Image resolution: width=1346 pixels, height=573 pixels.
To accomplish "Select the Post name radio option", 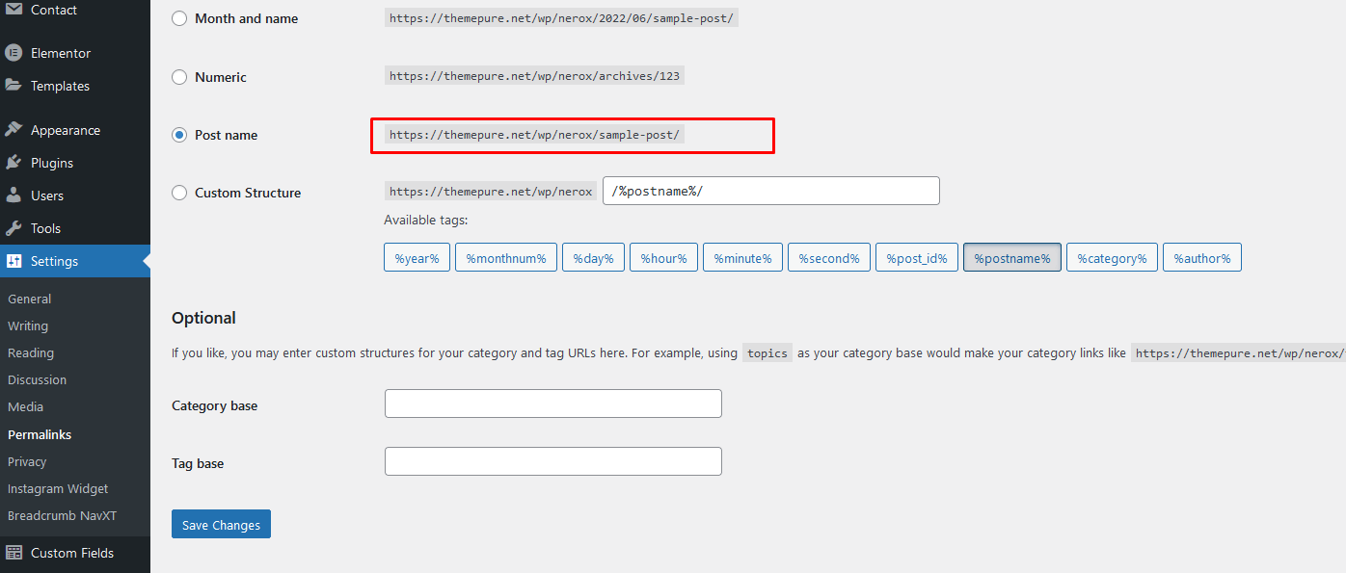I will [x=179, y=135].
